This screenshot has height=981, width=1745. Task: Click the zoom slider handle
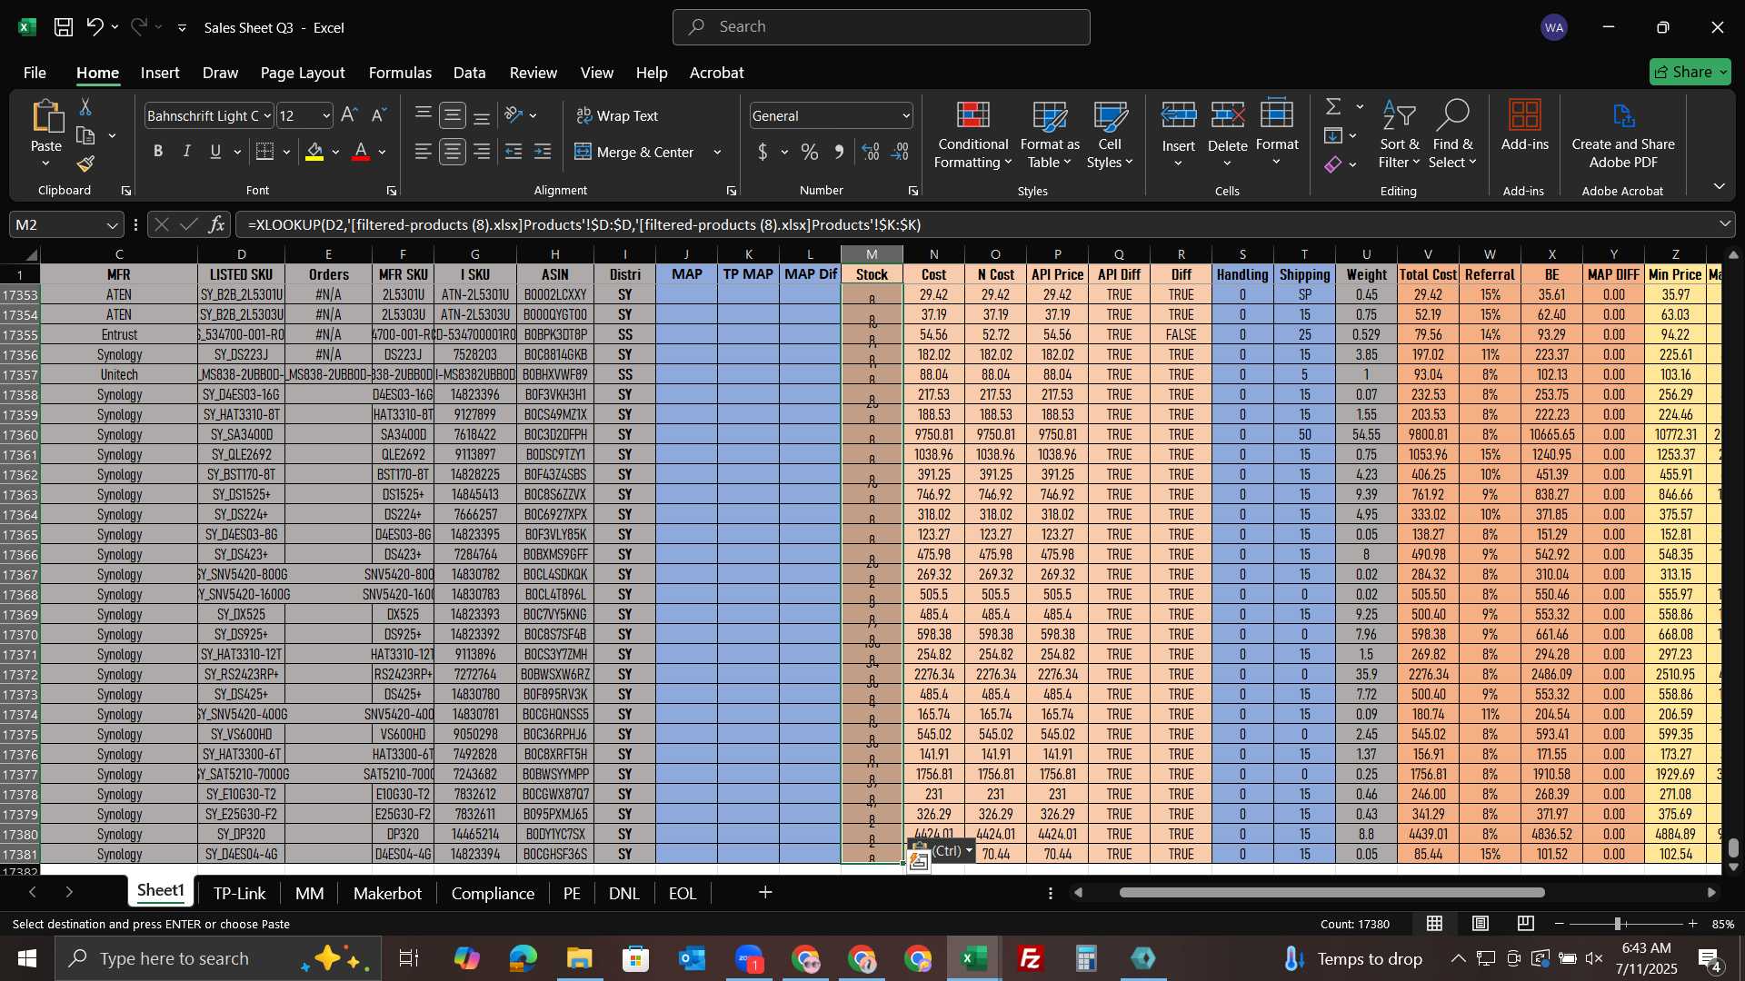point(1618,924)
